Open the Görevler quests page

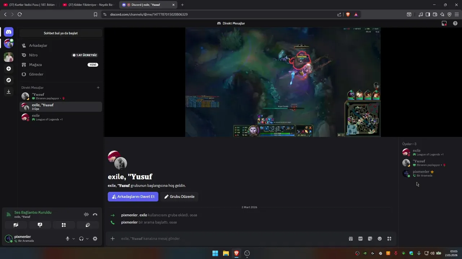61,74
